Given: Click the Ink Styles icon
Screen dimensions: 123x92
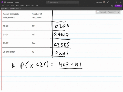Looking at the screenshot, I should 2,9.
